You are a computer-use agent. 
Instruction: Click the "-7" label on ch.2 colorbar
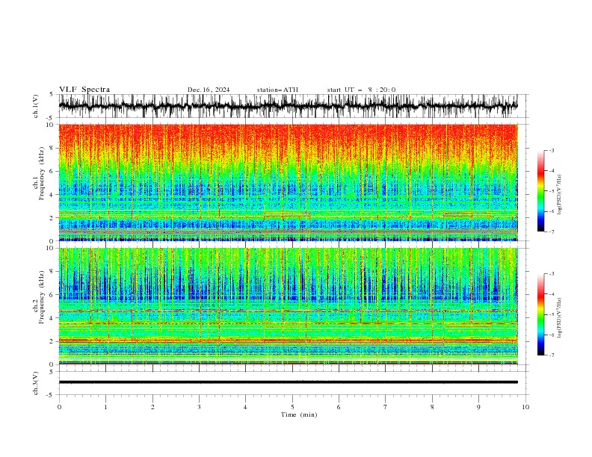click(552, 355)
